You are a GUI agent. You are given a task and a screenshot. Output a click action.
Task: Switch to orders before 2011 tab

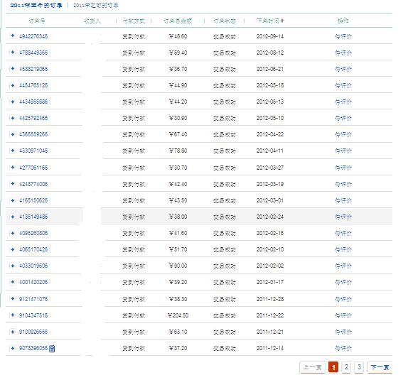coord(96,5)
